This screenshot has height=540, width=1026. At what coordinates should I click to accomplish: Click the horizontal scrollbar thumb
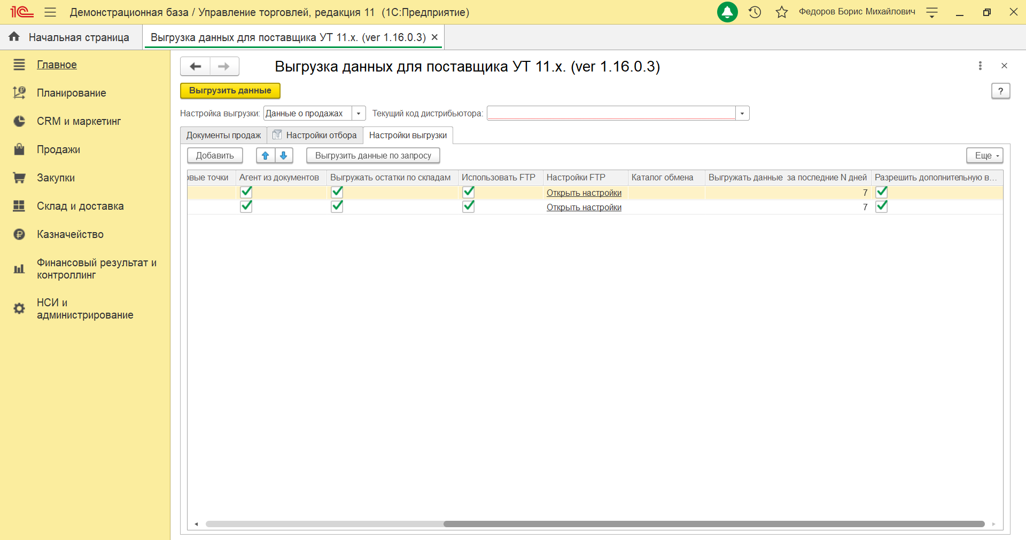[x=714, y=524]
